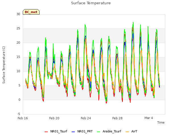Toggle the AirT legend entry

tap(131, 131)
